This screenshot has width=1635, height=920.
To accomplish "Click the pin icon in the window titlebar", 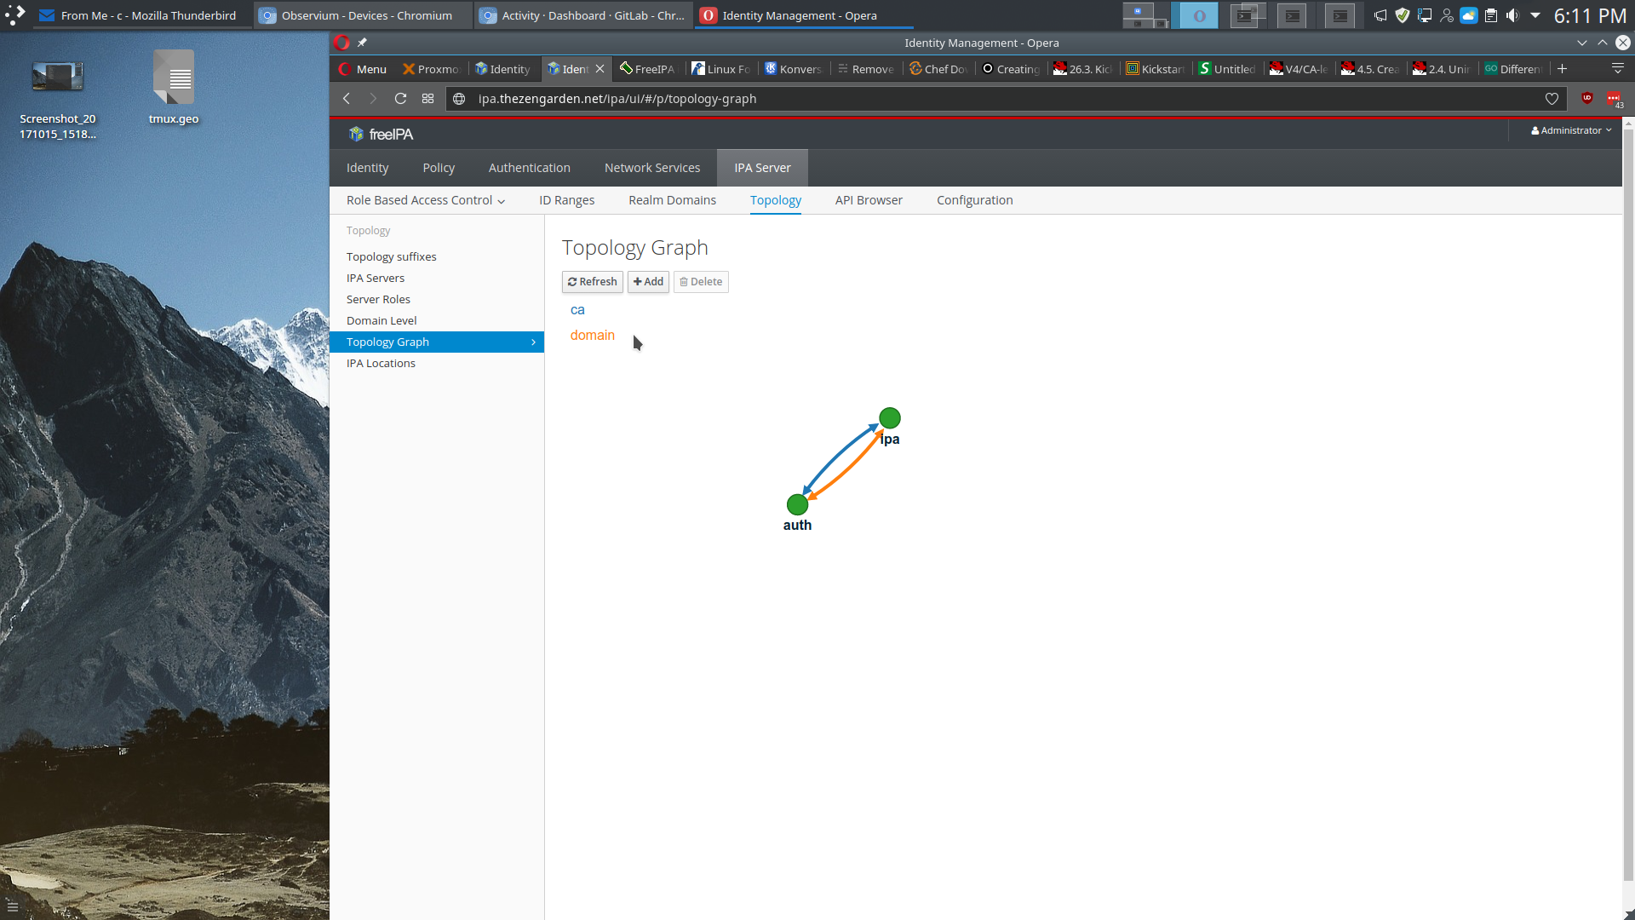I will tap(362, 43).
